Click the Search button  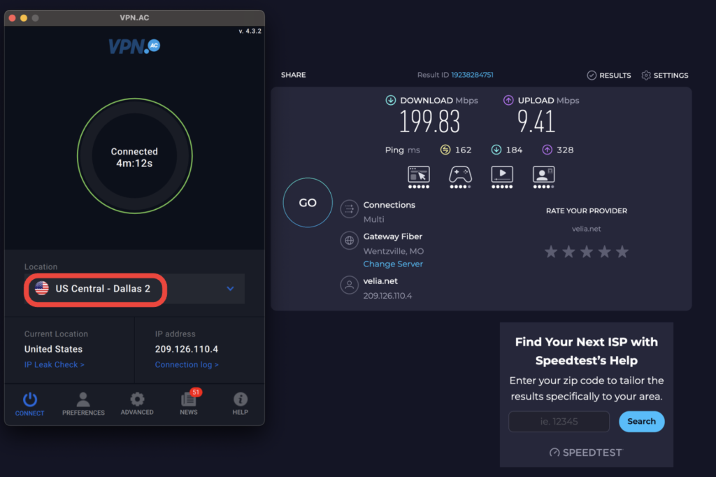642,421
